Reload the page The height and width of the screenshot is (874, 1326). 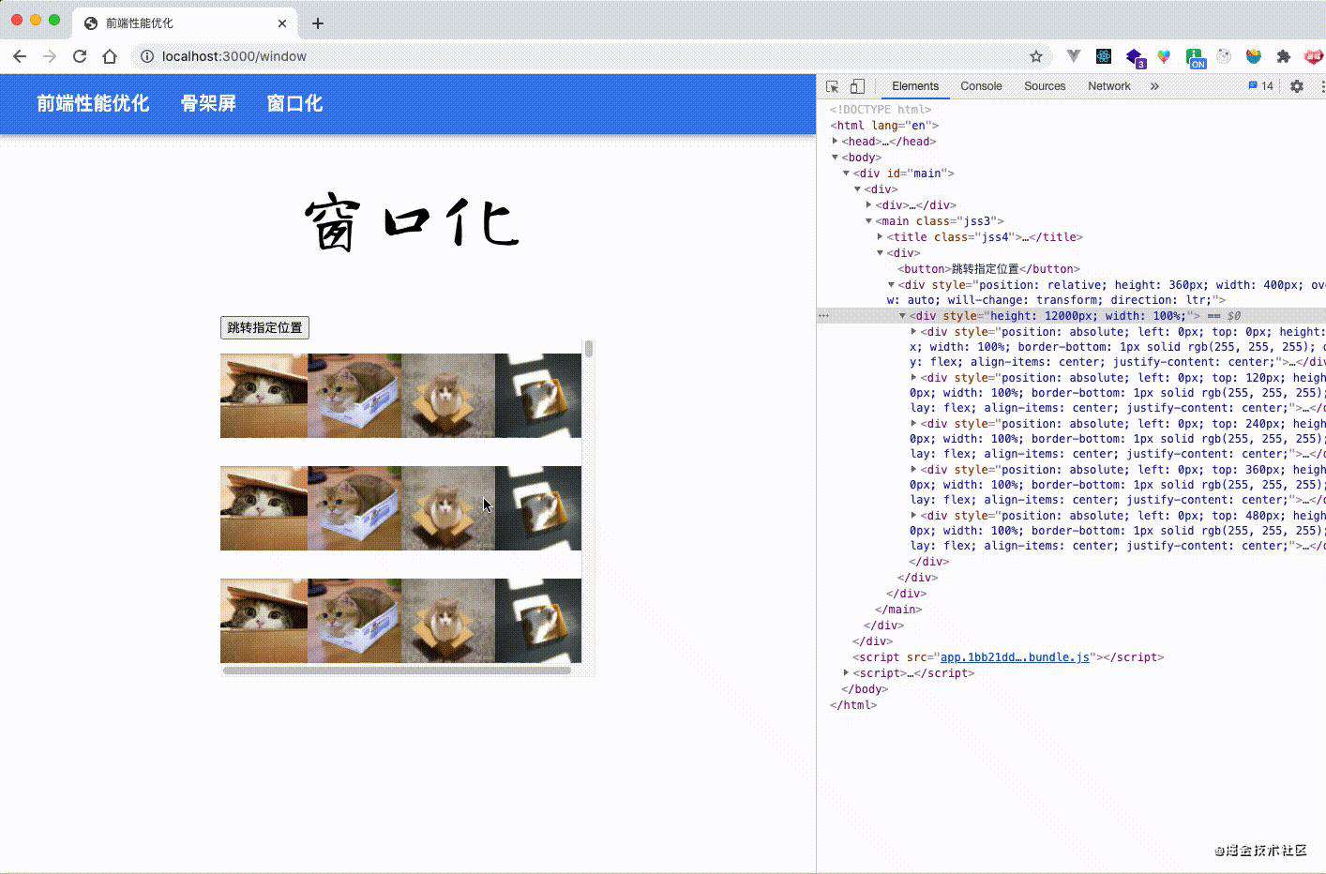tap(80, 56)
